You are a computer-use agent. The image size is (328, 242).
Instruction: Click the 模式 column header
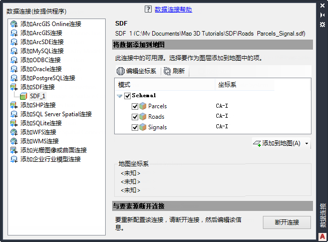click(x=165, y=85)
